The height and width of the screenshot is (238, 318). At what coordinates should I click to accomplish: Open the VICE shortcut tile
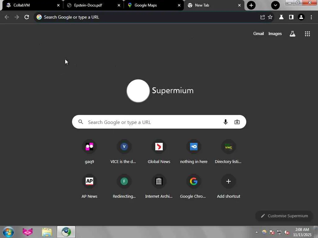124,152
